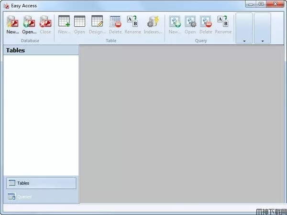287x215 pixels.
Task: Rename the selected query
Action: pos(223,25)
